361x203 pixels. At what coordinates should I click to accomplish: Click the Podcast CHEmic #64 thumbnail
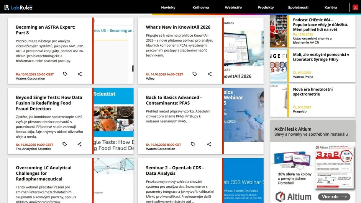(279, 31)
